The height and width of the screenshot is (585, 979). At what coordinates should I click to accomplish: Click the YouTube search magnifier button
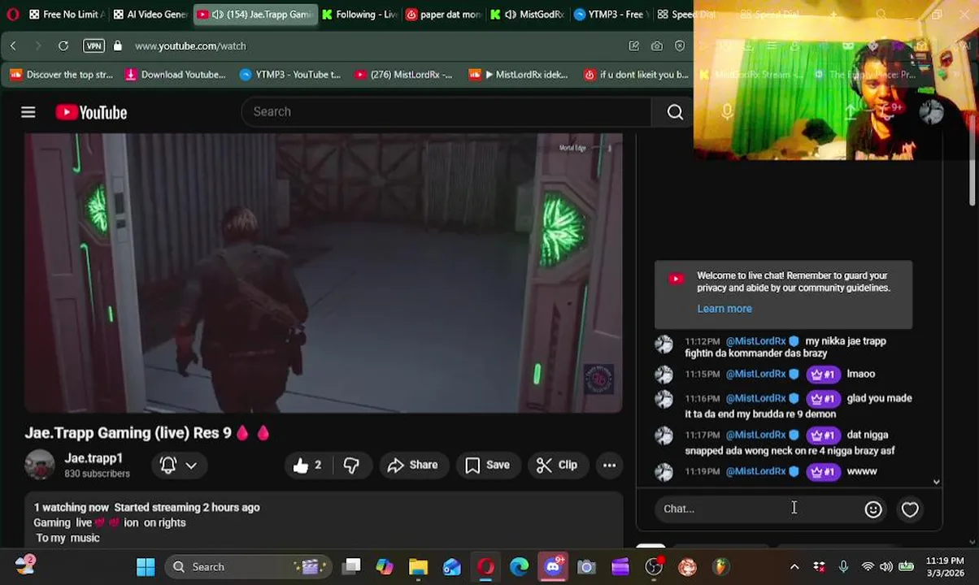click(x=675, y=112)
